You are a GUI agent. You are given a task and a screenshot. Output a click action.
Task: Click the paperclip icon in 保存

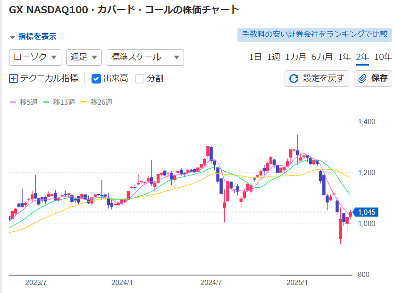tap(362, 79)
